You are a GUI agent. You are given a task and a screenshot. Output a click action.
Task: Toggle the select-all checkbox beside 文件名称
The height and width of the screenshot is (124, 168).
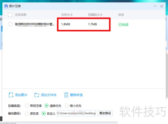coord(10,15)
